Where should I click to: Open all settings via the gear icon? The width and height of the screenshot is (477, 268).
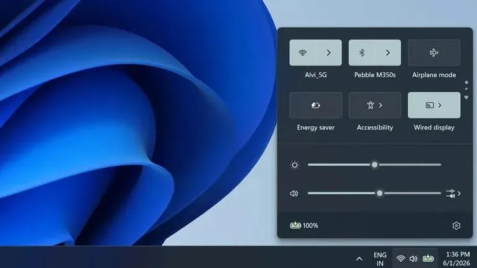457,225
